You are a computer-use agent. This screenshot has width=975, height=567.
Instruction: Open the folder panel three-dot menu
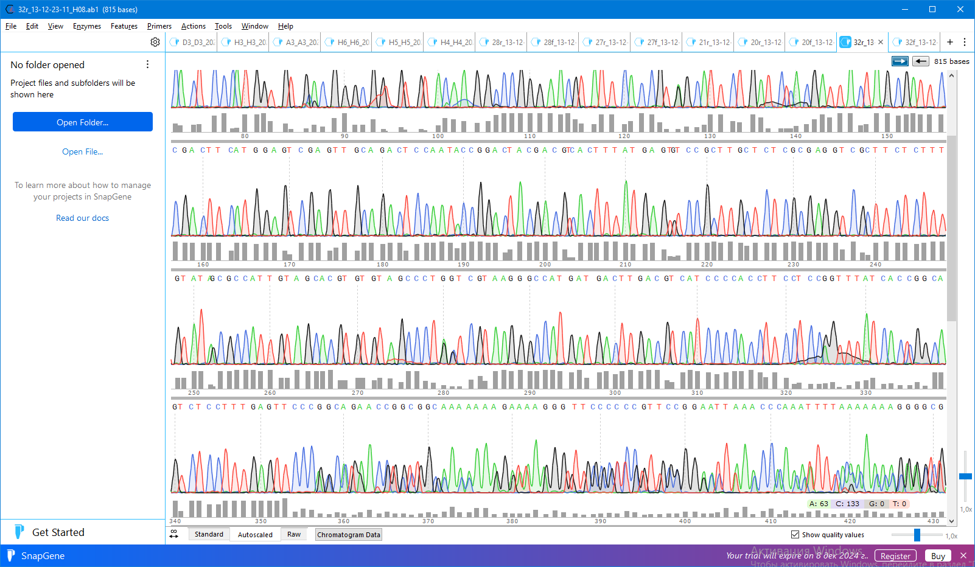(x=147, y=64)
